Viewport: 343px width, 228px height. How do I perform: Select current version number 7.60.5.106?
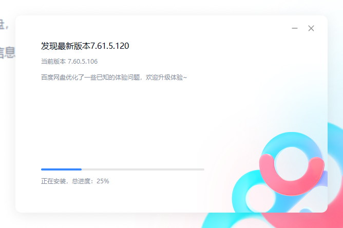pyautogui.click(x=83, y=61)
